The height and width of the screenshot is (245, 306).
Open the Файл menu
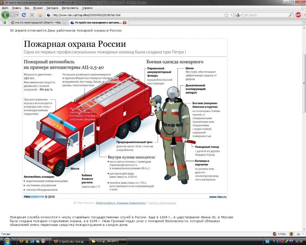point(5,8)
